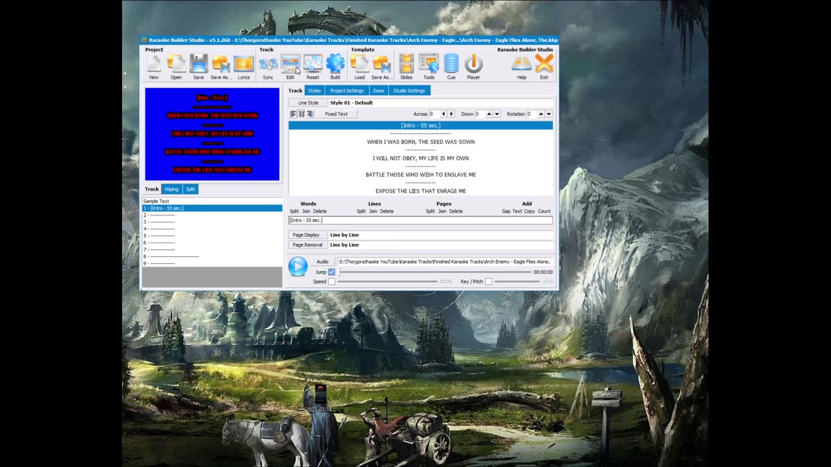831x467 pixels.
Task: Click Gap under Add
Action: 506,211
